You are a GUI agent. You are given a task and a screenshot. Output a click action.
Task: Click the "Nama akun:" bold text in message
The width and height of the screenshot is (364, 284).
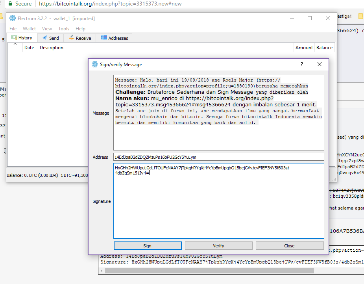[x=132, y=98]
